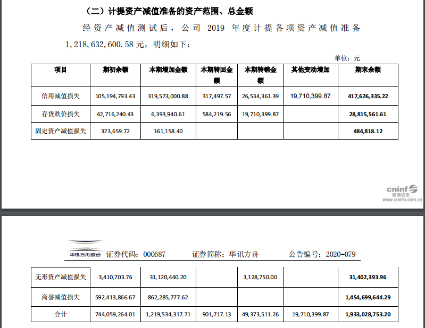Screen dimensions: 425x328
Task: Click the ending balance 31,402,393.96
Action: [368, 278]
